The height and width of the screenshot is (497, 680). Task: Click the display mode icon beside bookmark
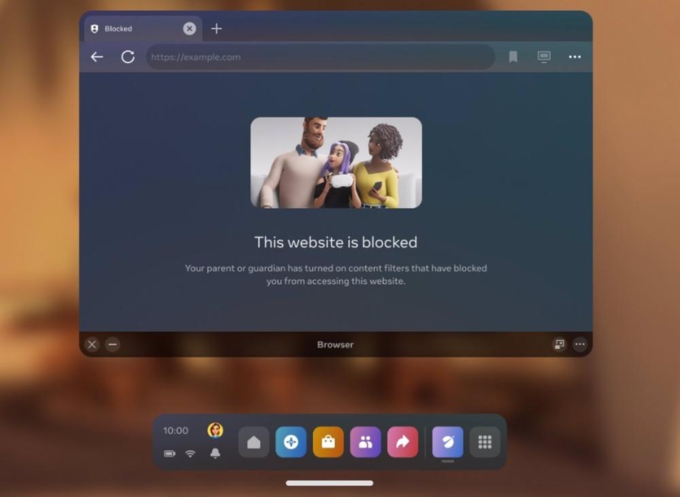pyautogui.click(x=544, y=57)
